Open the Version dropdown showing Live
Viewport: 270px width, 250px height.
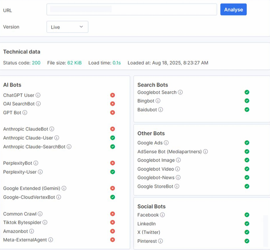click(x=67, y=27)
